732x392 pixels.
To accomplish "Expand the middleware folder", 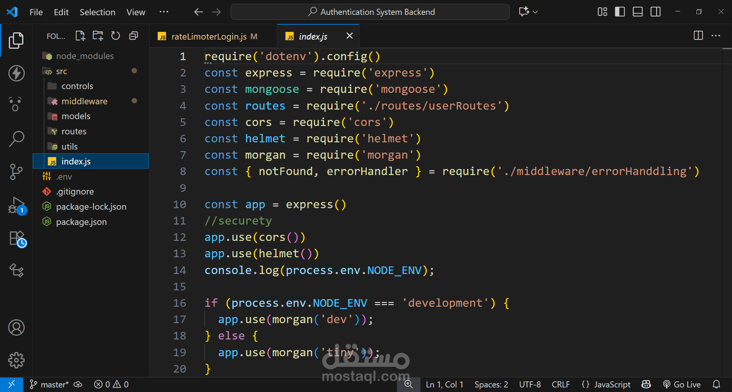I will (91, 101).
